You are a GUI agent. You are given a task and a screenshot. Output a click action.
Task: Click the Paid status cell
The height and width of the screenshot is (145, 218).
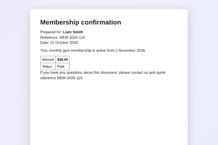pyautogui.click(x=63, y=66)
